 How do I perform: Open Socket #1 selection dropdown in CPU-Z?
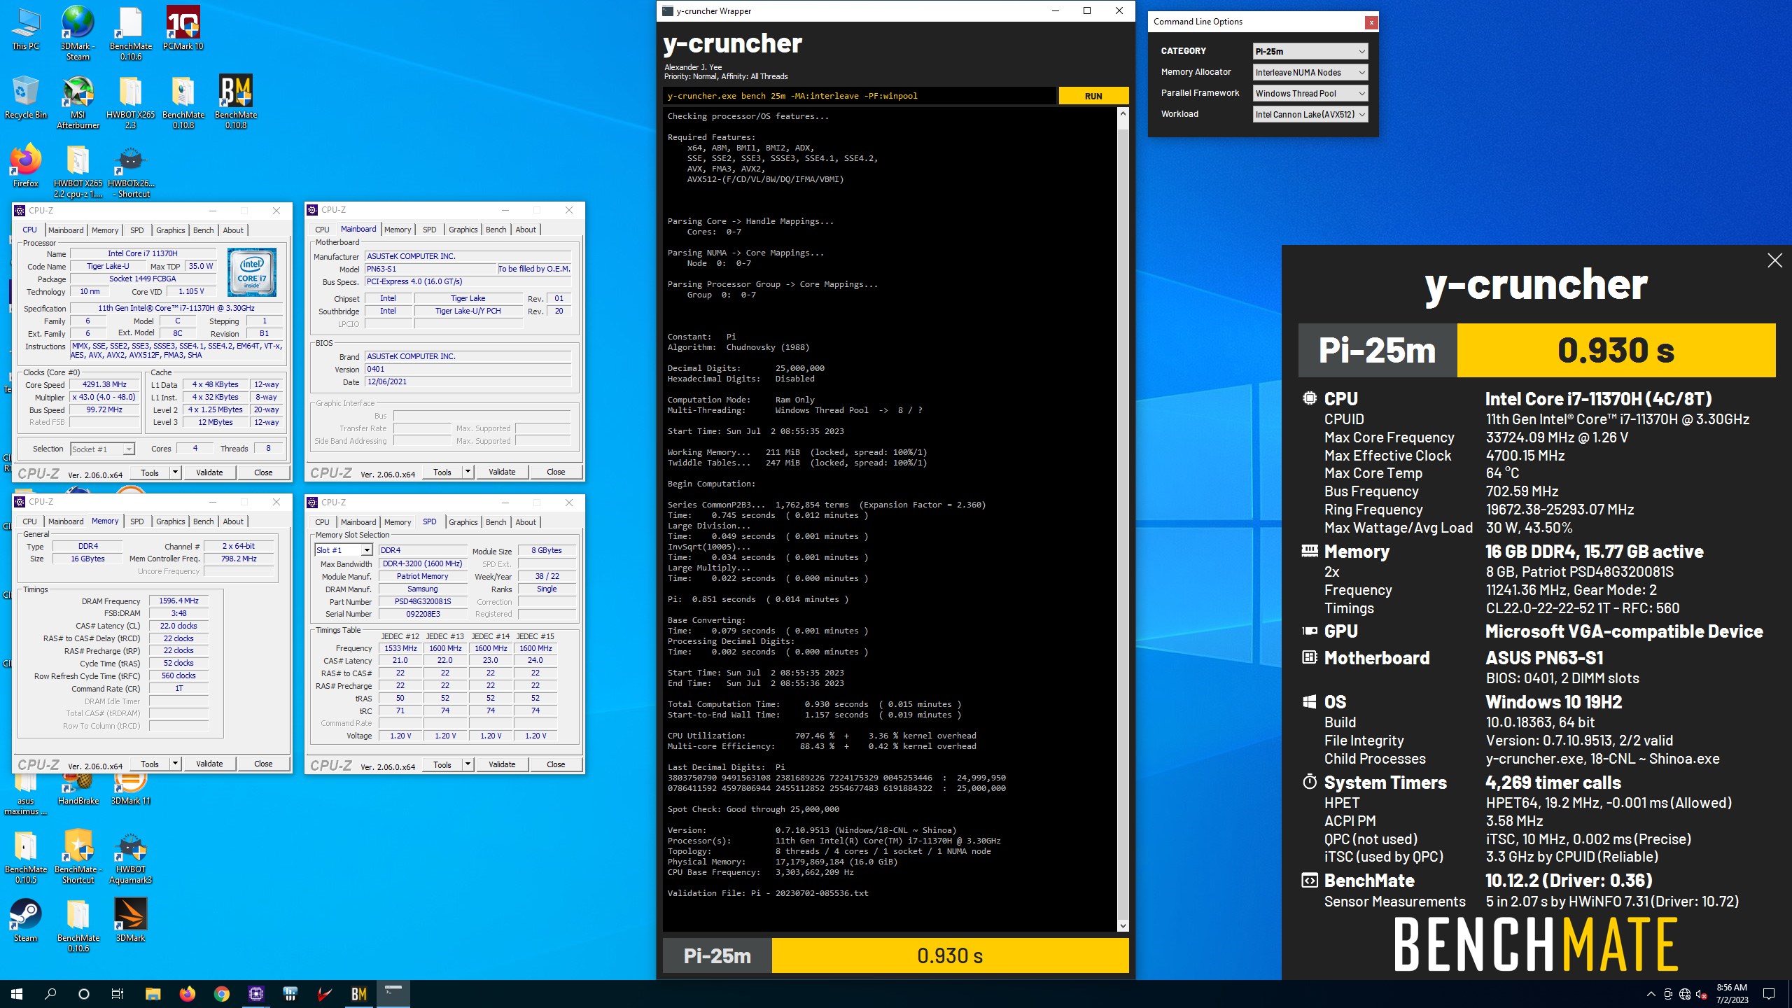[x=101, y=449]
